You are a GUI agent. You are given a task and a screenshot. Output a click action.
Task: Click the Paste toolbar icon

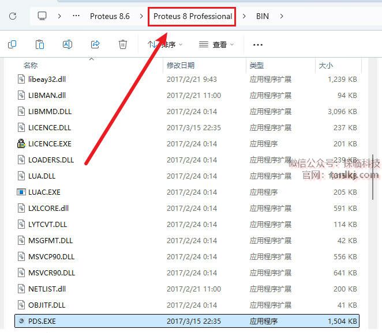pos(40,44)
